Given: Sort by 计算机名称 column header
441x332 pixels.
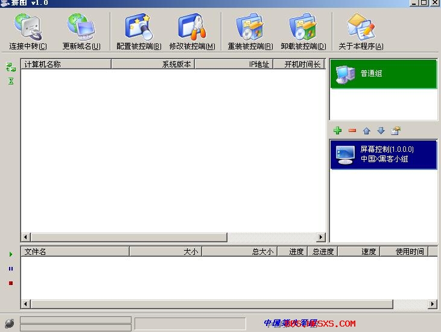Looking at the screenshot, I should click(x=66, y=64).
